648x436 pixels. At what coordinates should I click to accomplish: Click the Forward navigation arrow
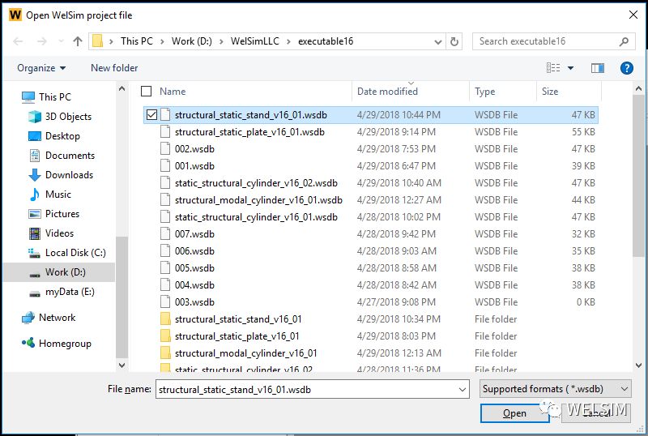[42, 41]
